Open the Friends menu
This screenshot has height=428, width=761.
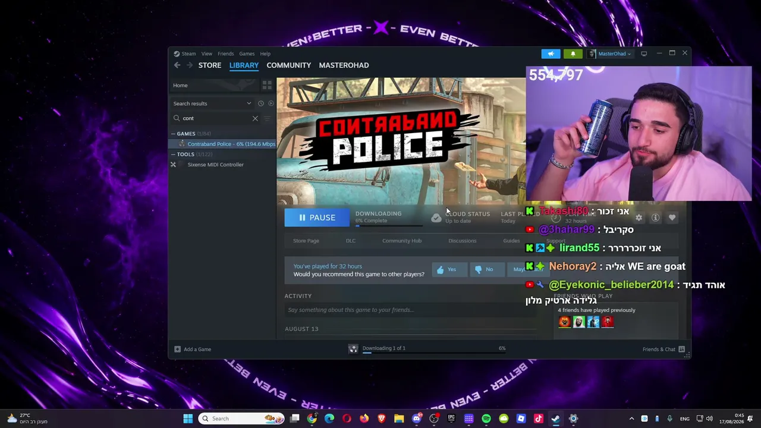[x=225, y=53]
